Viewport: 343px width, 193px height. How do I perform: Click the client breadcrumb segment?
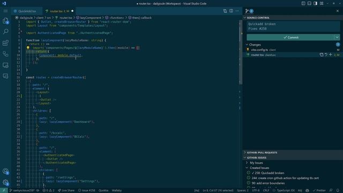[40, 18]
